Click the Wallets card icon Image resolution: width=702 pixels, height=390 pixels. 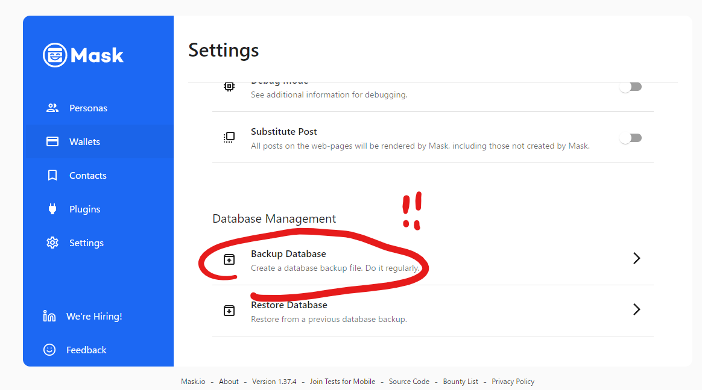(52, 141)
